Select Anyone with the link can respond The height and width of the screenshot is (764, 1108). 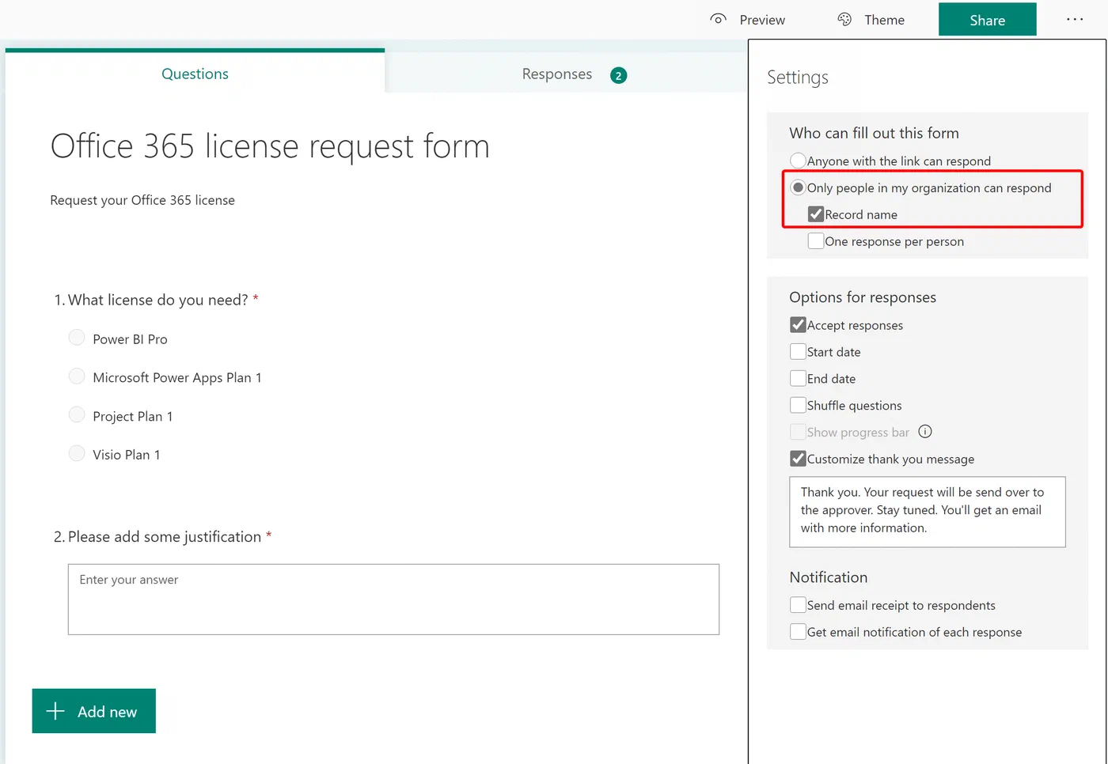(798, 161)
